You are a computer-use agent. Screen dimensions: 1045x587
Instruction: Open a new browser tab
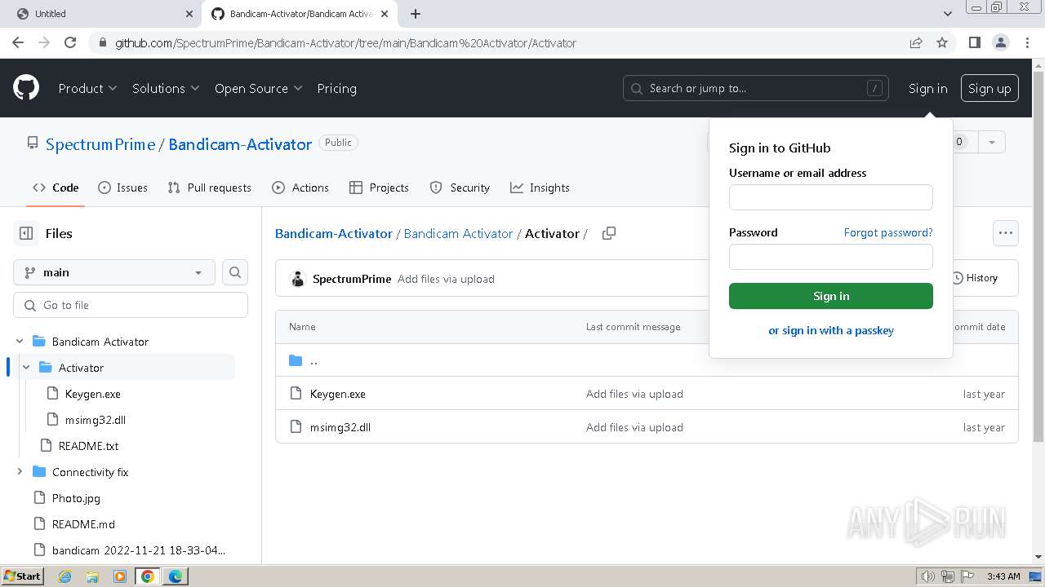[416, 14]
